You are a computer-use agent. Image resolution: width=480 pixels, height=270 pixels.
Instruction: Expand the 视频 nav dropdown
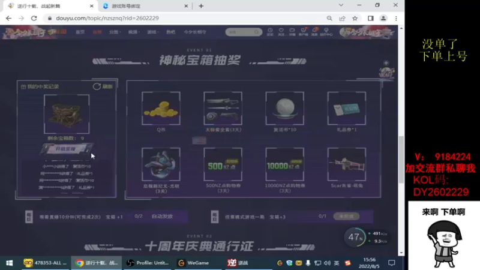click(x=134, y=32)
